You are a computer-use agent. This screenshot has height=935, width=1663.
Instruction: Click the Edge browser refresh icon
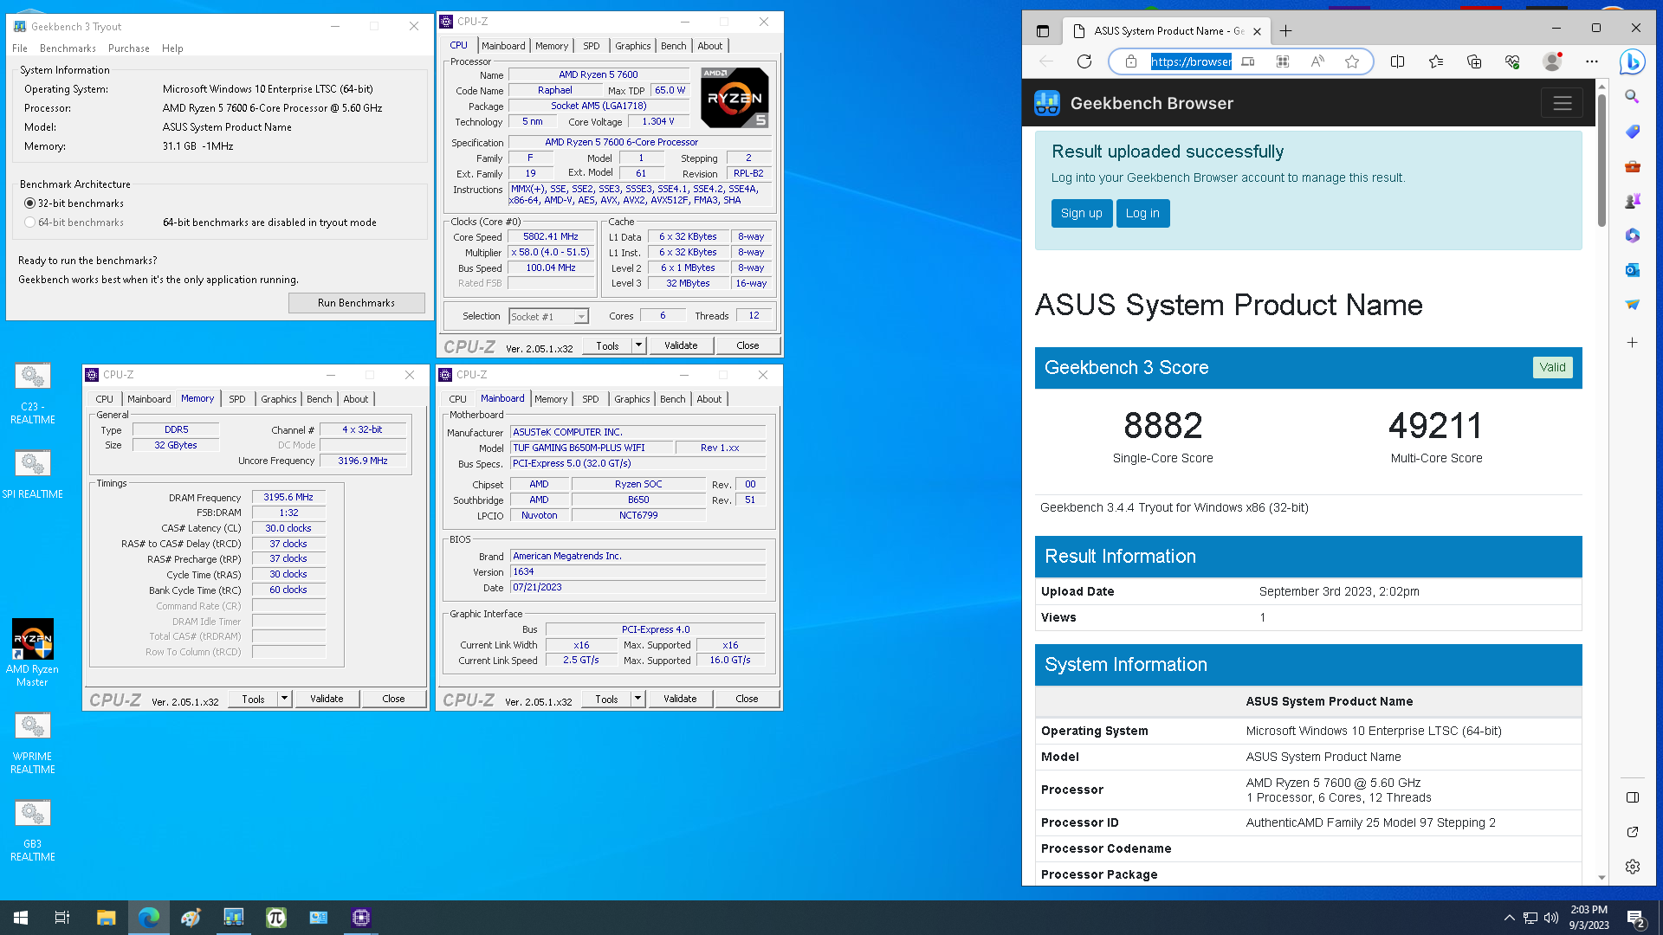(1084, 61)
